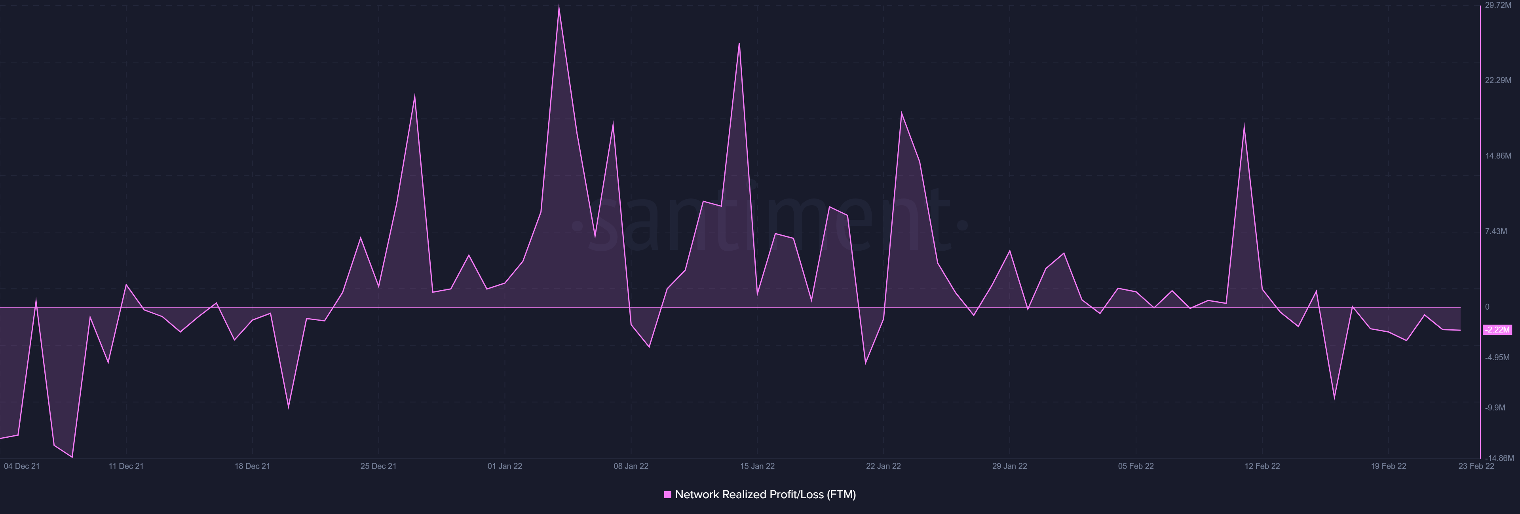Click the pink legend color square

(x=667, y=495)
